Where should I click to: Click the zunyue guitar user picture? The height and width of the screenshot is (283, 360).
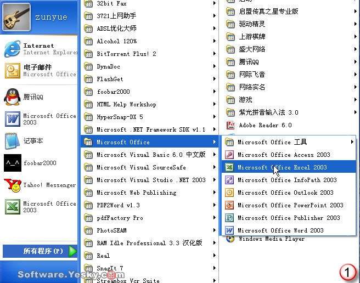coord(16,17)
